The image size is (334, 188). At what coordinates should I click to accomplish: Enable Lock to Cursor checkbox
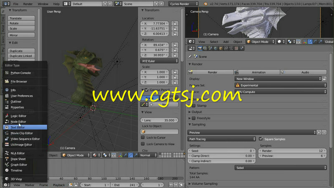[x=143, y=137]
